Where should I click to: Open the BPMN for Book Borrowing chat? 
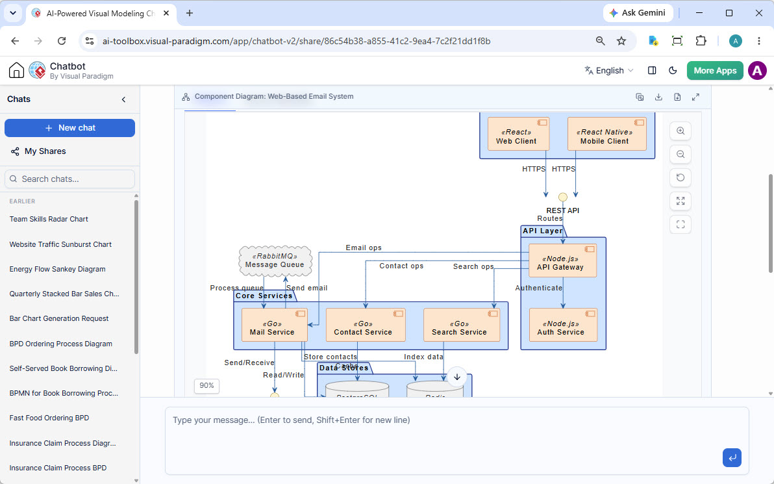[x=64, y=393]
